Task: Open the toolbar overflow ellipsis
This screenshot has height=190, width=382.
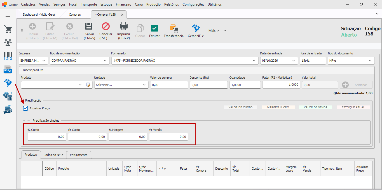Action: click(x=226, y=31)
